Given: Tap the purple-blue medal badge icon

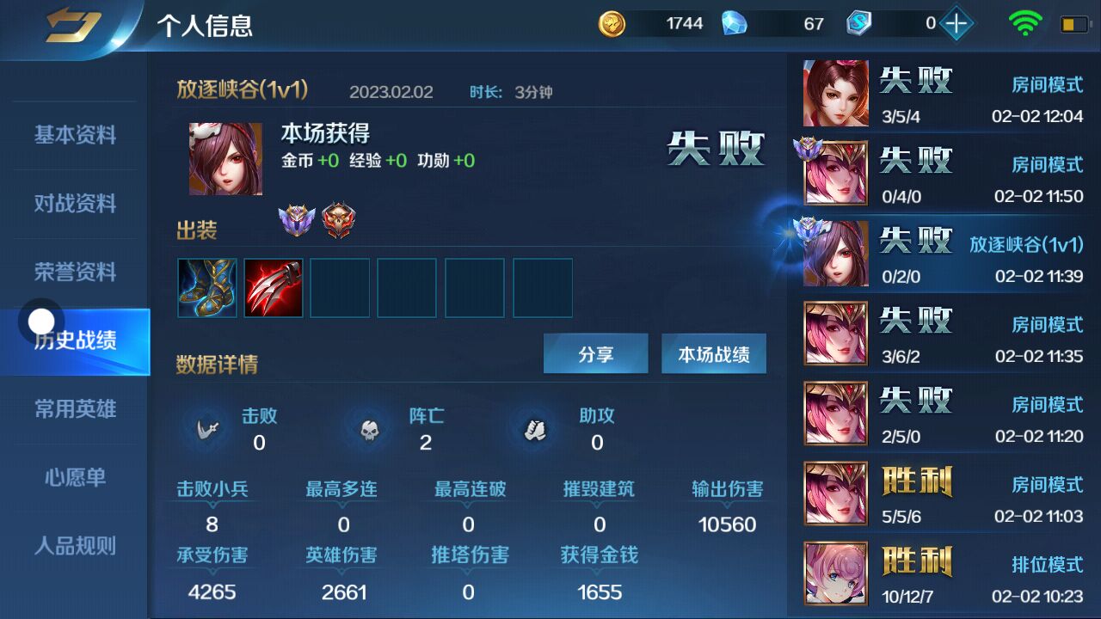Looking at the screenshot, I should [297, 222].
